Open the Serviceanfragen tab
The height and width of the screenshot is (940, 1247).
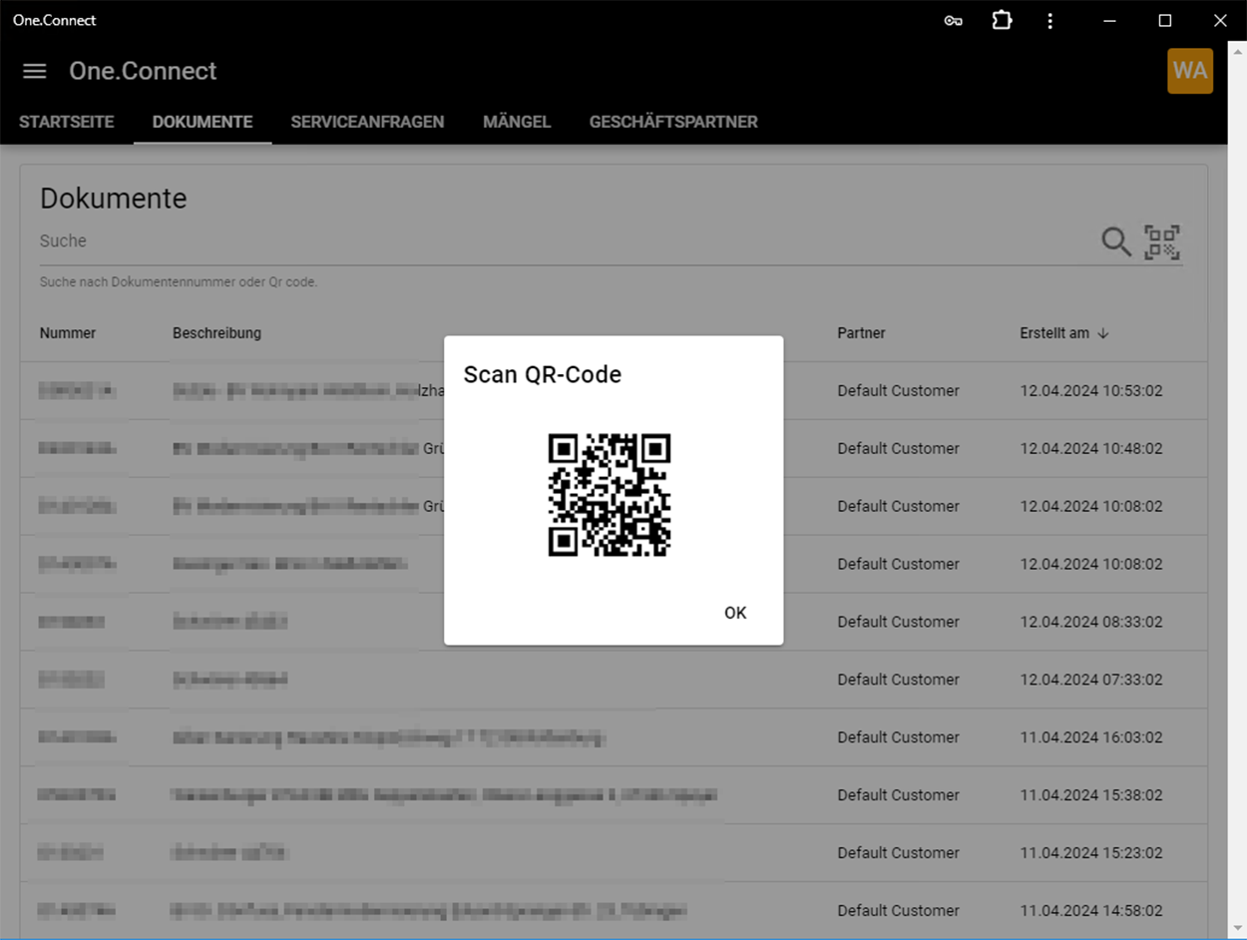pos(368,122)
